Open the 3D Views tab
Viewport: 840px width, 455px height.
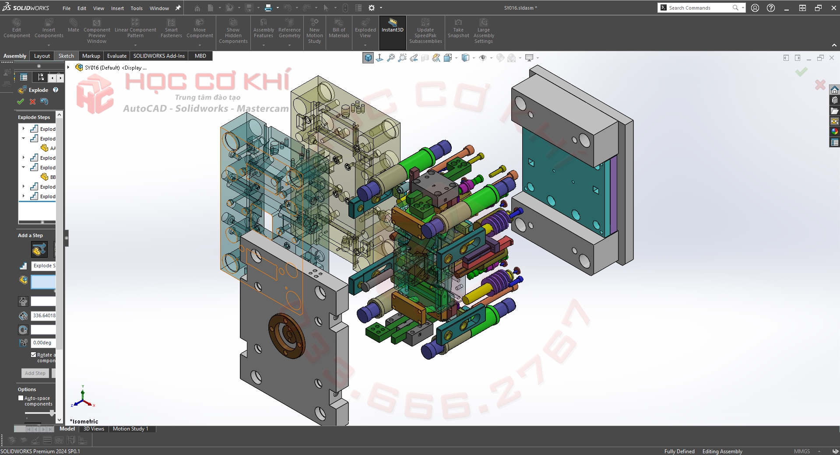tap(94, 429)
